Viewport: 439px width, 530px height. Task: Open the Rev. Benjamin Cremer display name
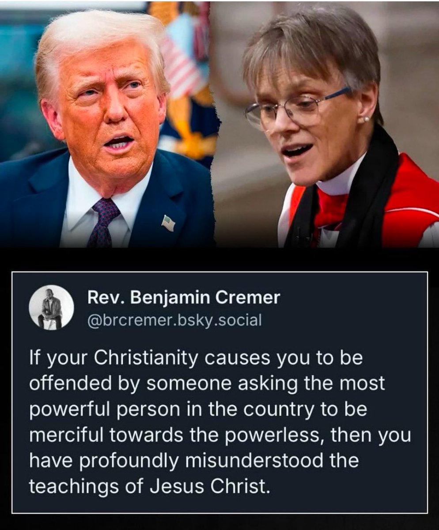(x=184, y=298)
